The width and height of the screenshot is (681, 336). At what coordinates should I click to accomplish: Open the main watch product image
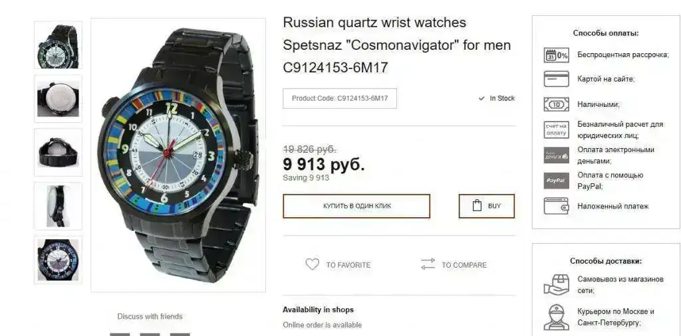(x=178, y=155)
